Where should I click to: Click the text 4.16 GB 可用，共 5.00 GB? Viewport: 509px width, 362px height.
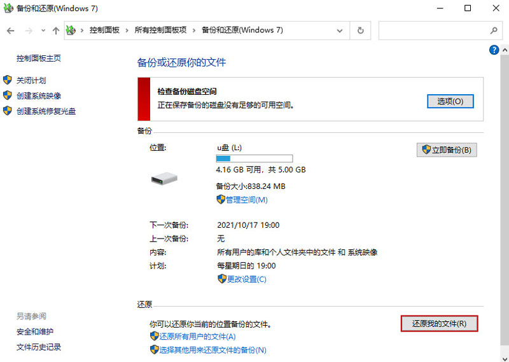[261, 170]
